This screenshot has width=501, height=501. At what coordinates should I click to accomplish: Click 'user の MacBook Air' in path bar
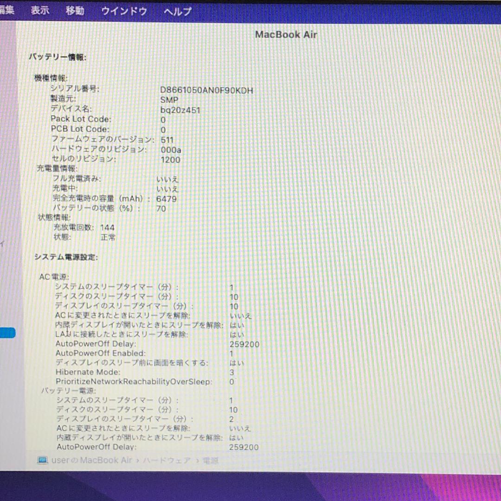point(92,460)
